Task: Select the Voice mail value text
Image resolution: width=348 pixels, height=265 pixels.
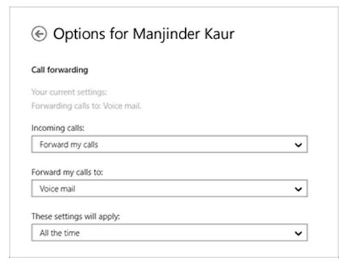Action: (58, 189)
